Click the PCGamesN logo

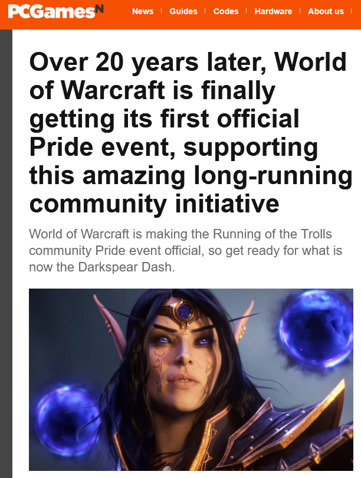pyautogui.click(x=56, y=11)
